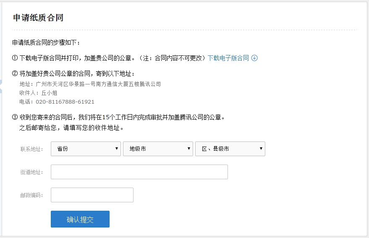Expand the 区、县级市 district dropdown

(230, 149)
